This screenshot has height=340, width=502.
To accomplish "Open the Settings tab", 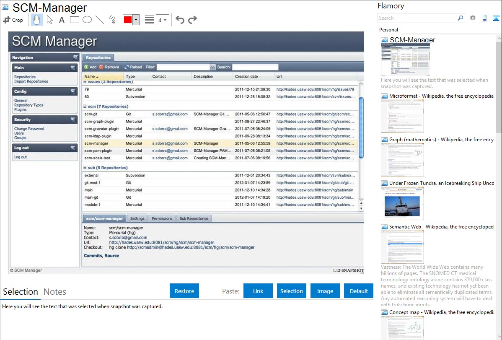I will [x=137, y=218].
